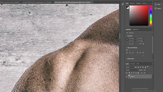Switch to the Swatches tab

click(132, 3)
